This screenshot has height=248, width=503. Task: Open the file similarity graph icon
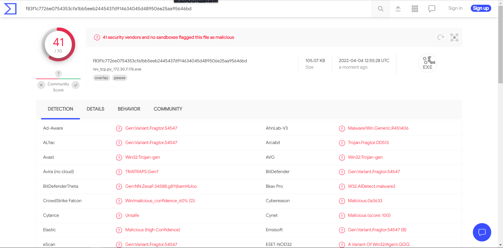coord(454,37)
